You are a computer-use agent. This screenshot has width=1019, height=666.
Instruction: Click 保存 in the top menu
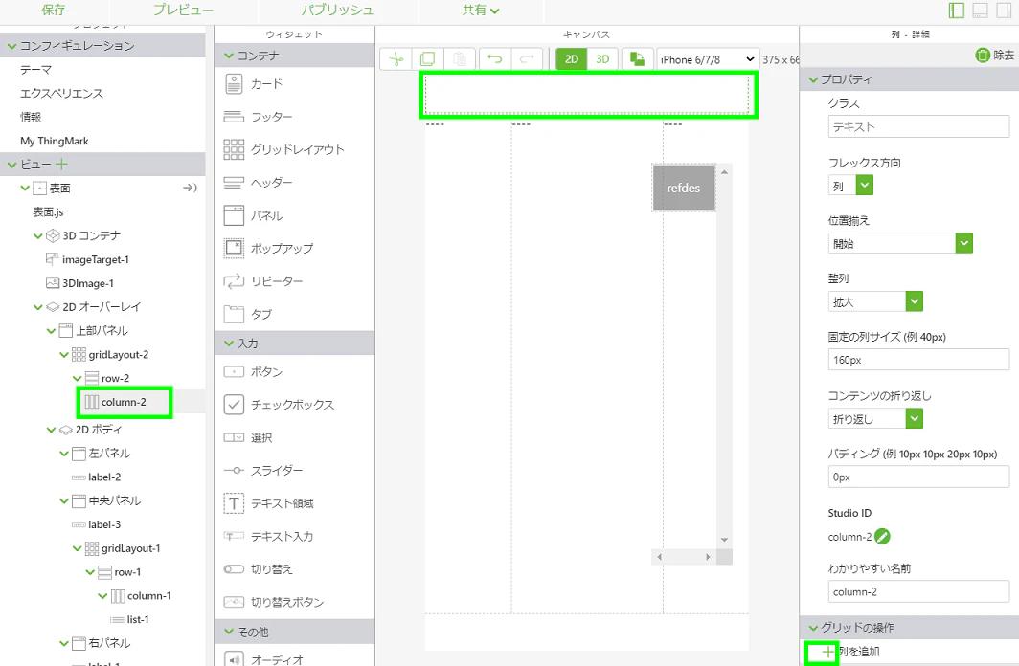54,10
